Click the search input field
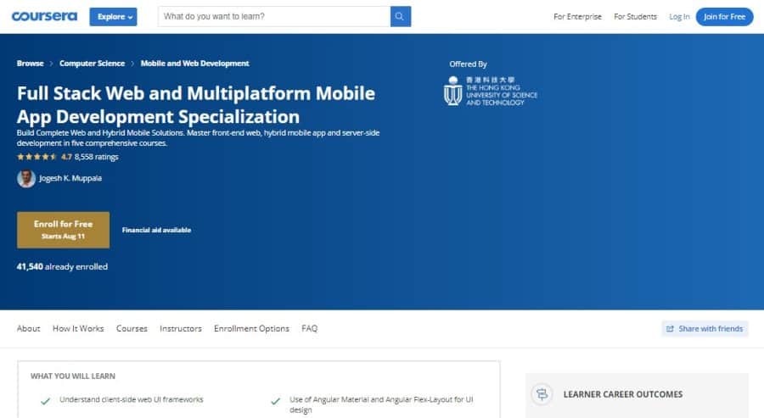764x418 pixels. pyautogui.click(x=274, y=17)
